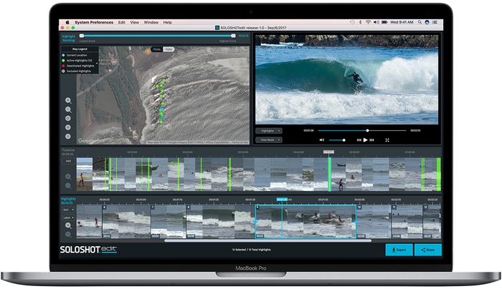The height and width of the screenshot is (289, 502).
Task: Select highlight clip number 10
Action: point(374,222)
